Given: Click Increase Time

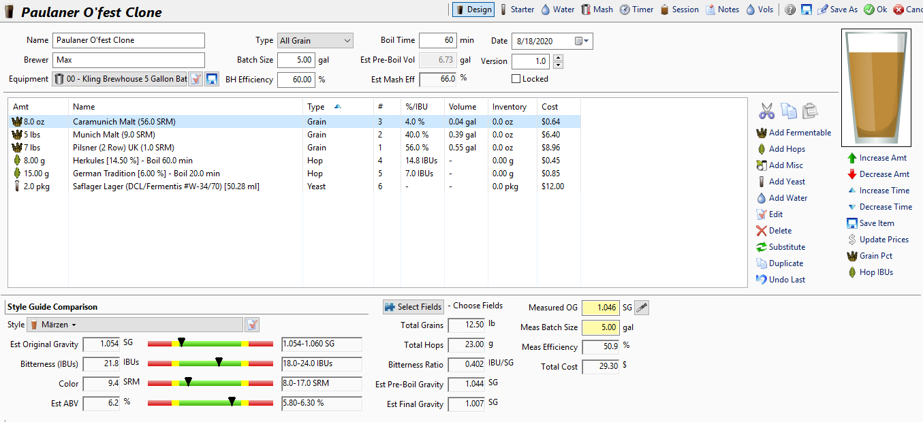Looking at the screenshot, I should tap(879, 191).
